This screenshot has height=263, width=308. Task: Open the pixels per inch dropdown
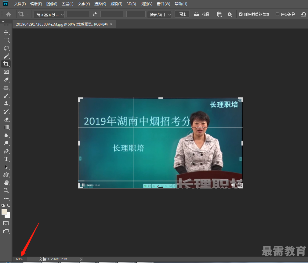159,15
